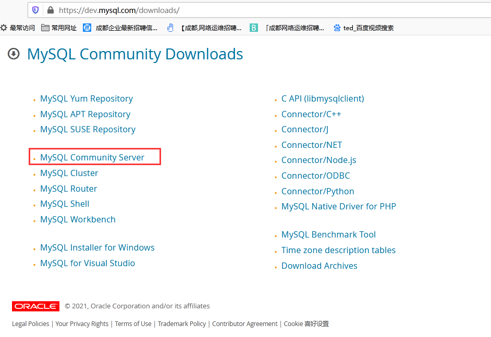Click the URL address bar
Image resolution: width=491 pixels, height=337 pixels.
[x=261, y=10]
